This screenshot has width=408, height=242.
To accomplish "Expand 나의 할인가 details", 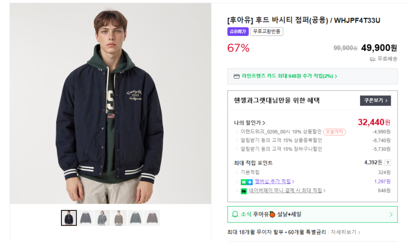I will (x=250, y=123).
